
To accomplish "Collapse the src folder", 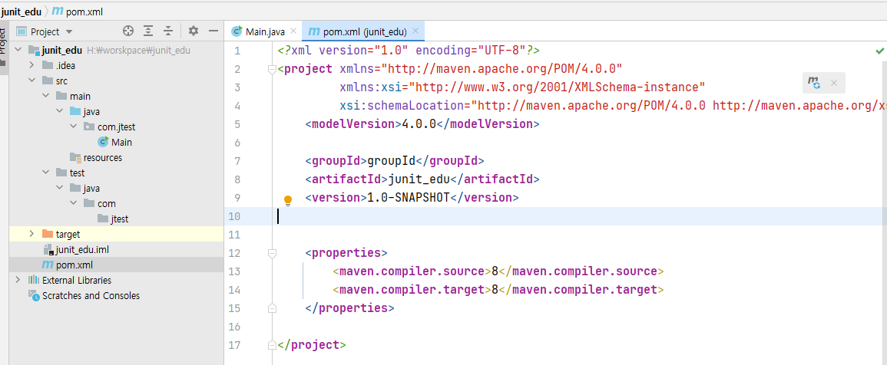I will [x=32, y=81].
